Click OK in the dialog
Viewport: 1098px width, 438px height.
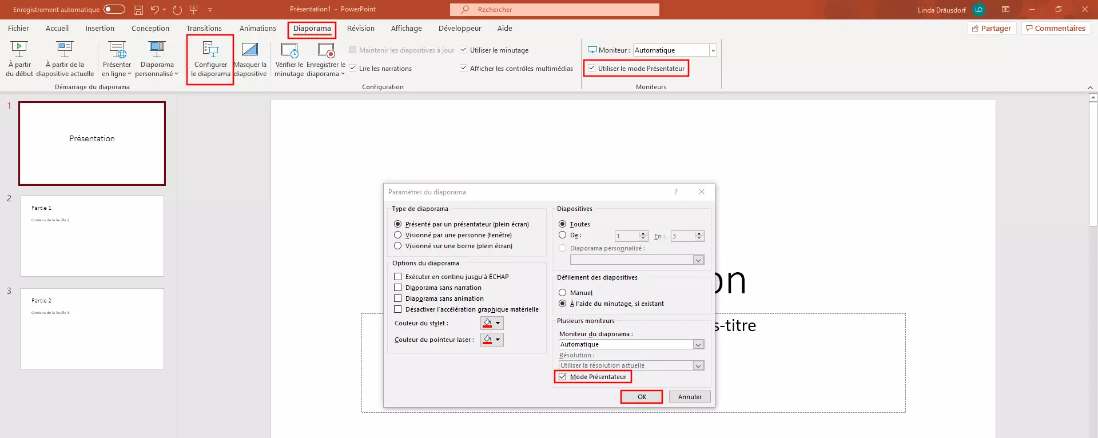pyautogui.click(x=642, y=397)
